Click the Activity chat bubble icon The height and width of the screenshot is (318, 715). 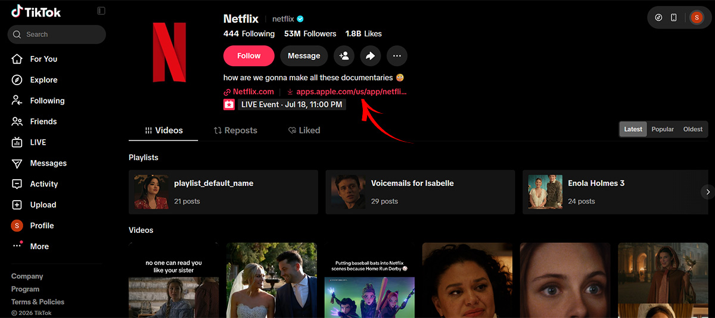click(17, 184)
